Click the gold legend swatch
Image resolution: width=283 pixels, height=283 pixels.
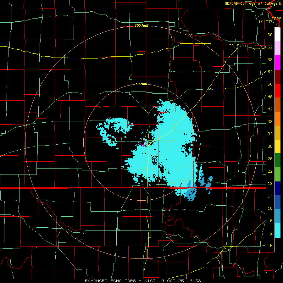pos(278,133)
